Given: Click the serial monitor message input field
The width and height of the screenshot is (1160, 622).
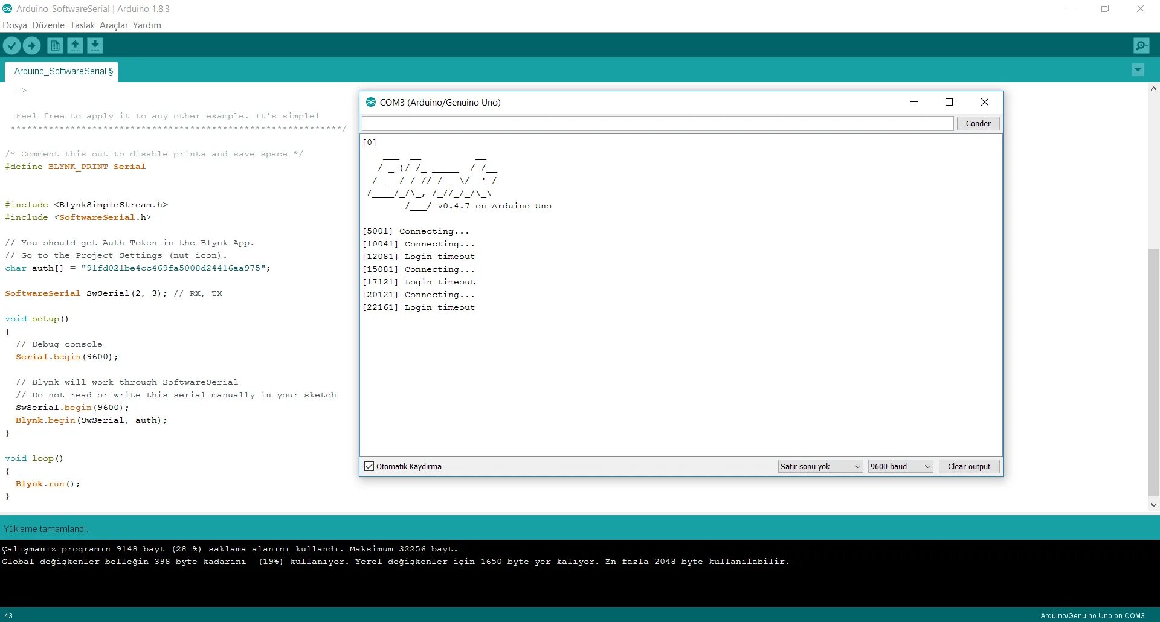Looking at the screenshot, I should coord(658,123).
